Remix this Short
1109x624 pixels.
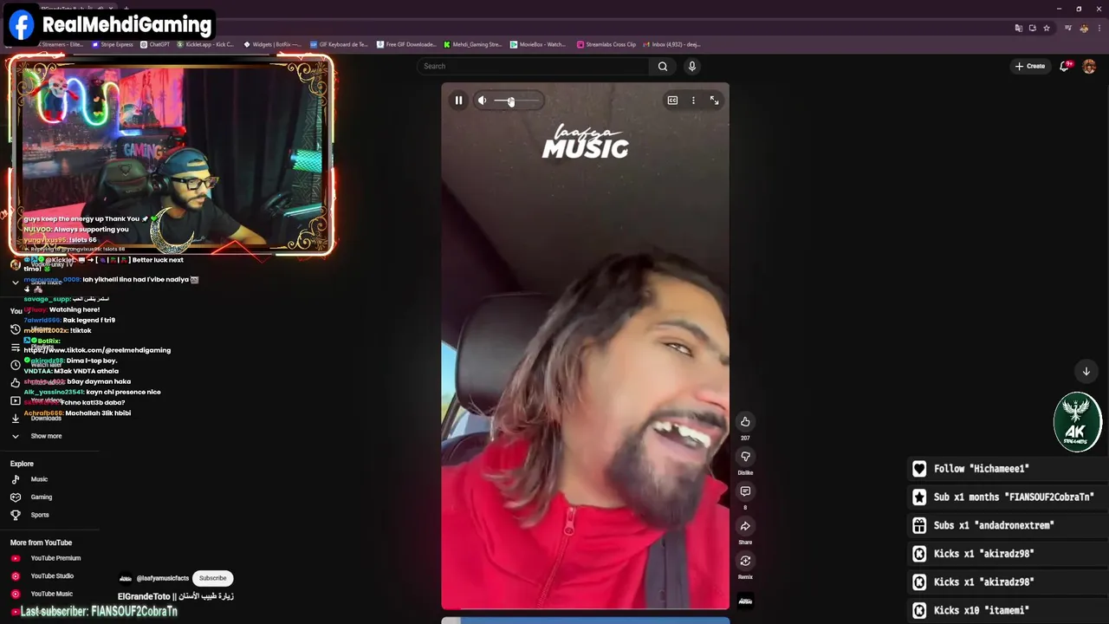[x=745, y=561]
